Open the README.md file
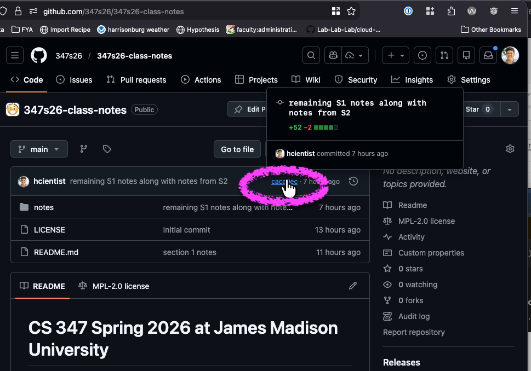This screenshot has width=531, height=371. click(56, 252)
